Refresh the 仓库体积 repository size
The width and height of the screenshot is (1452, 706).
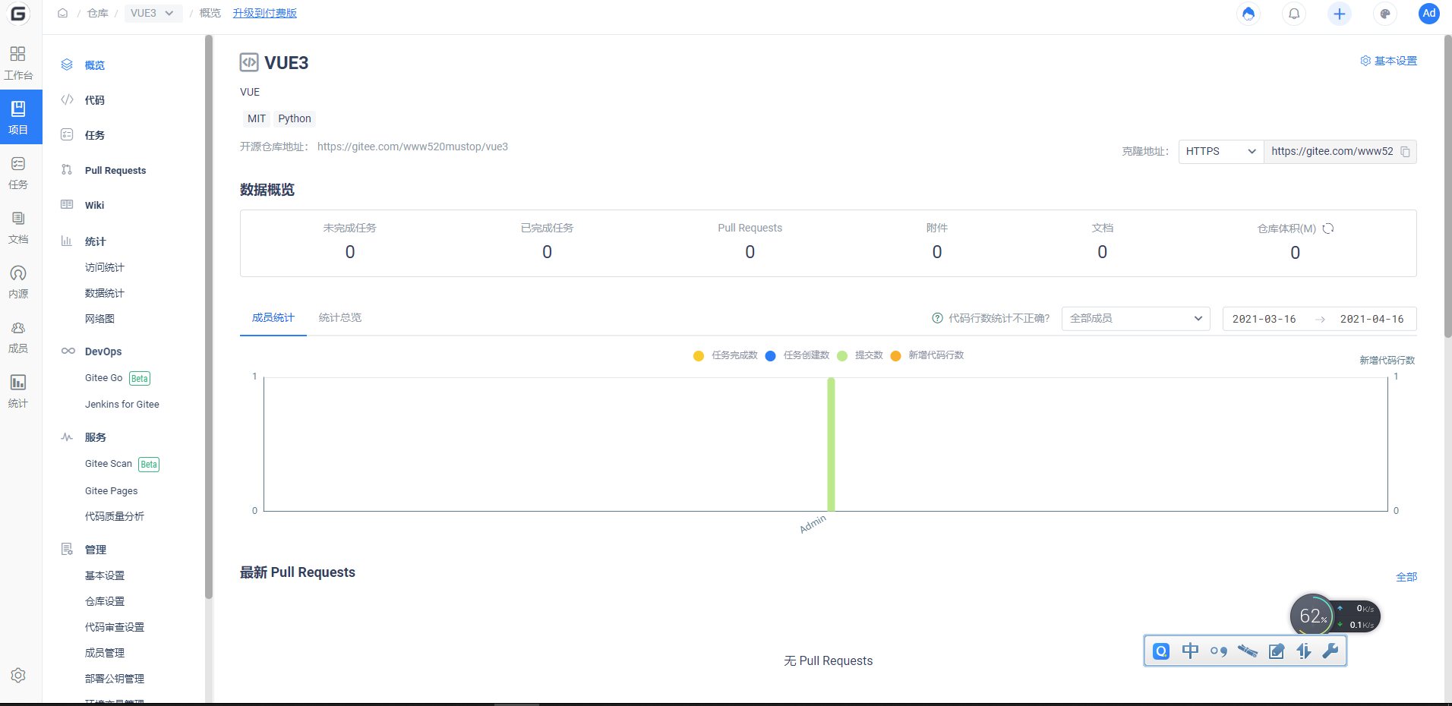click(1328, 229)
